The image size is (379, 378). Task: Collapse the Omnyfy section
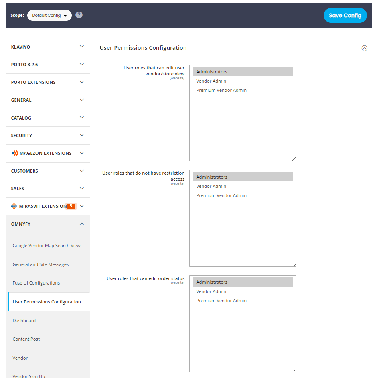pyautogui.click(x=48, y=224)
